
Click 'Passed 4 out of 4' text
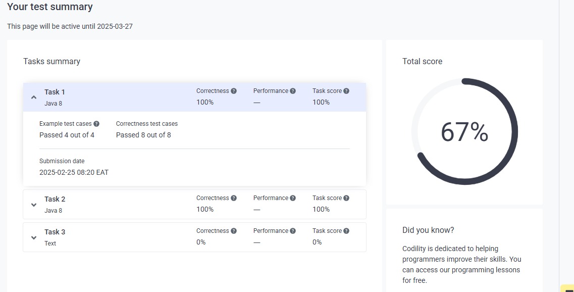tap(67, 135)
